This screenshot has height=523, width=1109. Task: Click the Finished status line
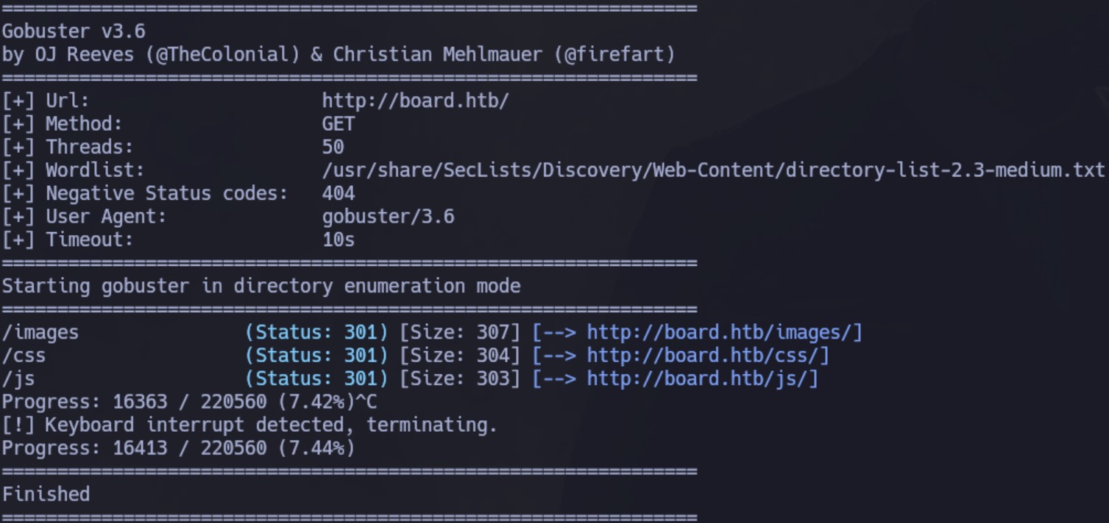click(x=46, y=494)
